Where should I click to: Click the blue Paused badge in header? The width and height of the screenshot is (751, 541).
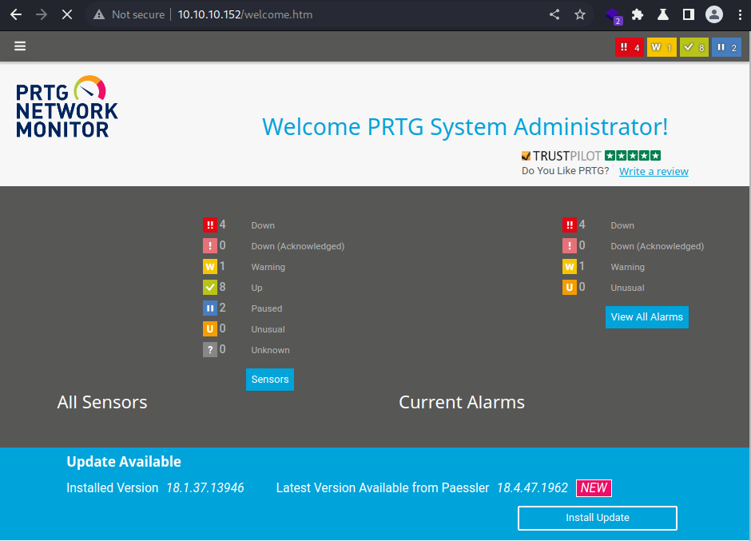726,47
